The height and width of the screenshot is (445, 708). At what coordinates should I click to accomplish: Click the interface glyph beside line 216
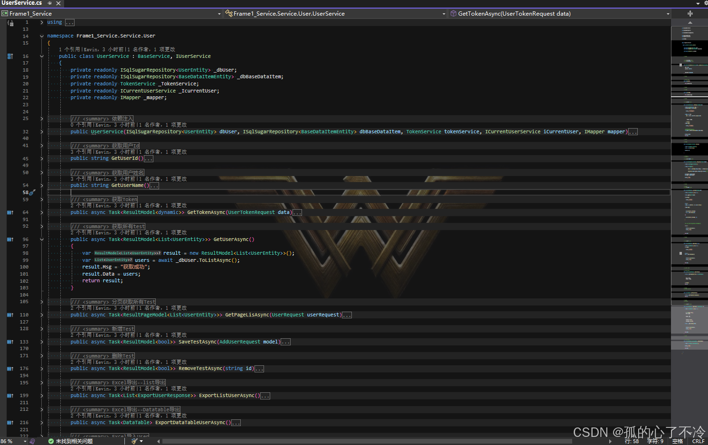10,423
